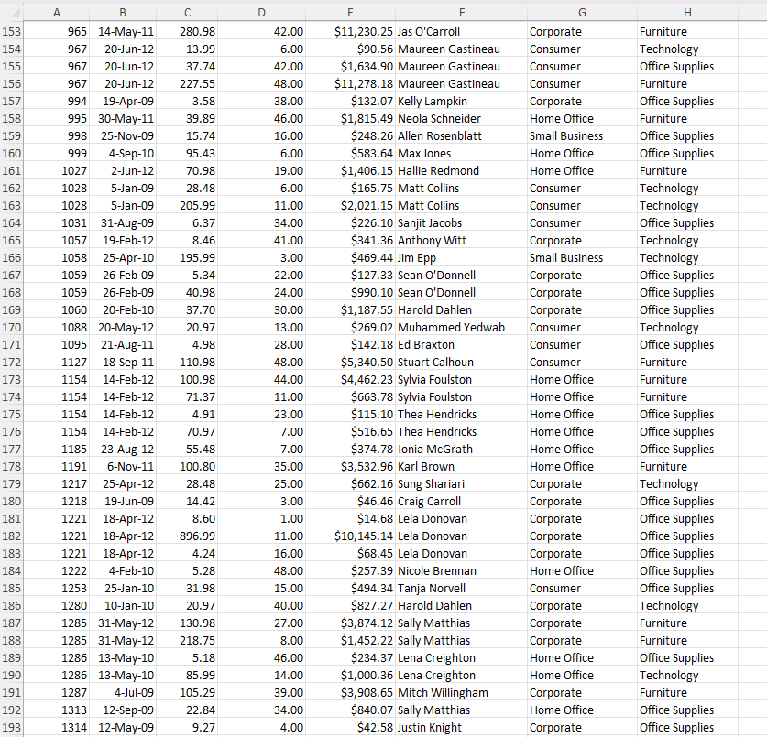Click the $42.58 amount cell
This screenshot has height=737, width=767.
pos(350,727)
